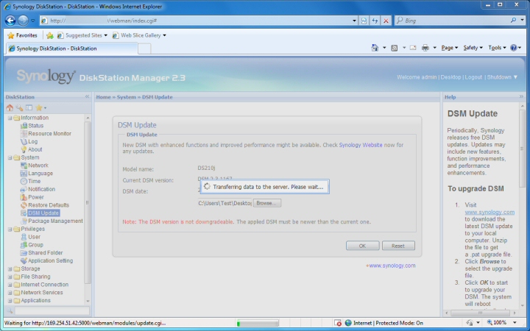Collapse the DiskStation left panel
This screenshot has width=530, height=331.
click(x=87, y=96)
